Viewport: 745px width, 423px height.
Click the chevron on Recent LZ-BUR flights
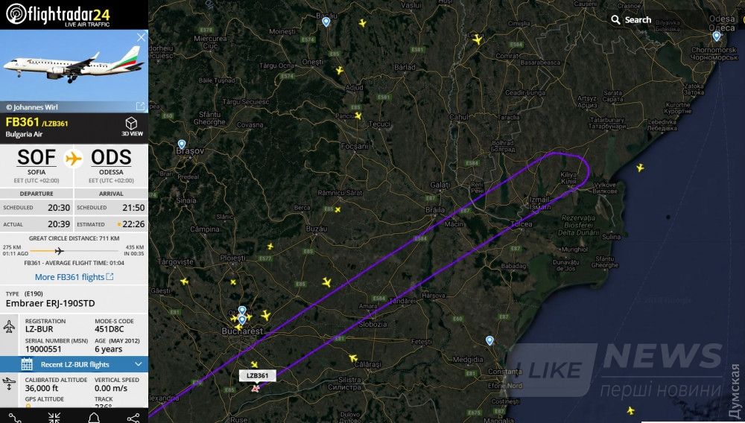pos(139,364)
